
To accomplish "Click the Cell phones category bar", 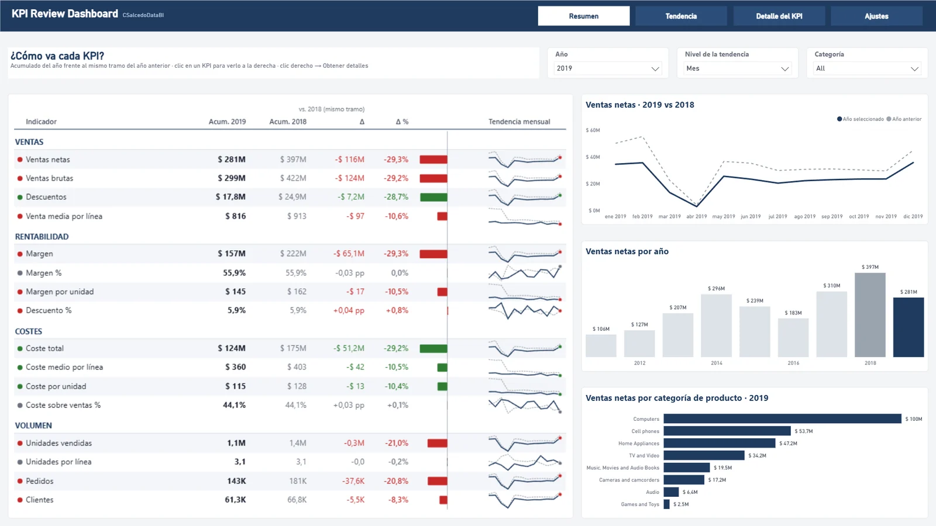I will point(727,431).
